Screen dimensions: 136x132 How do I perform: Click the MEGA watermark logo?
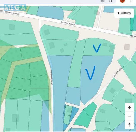15,7
